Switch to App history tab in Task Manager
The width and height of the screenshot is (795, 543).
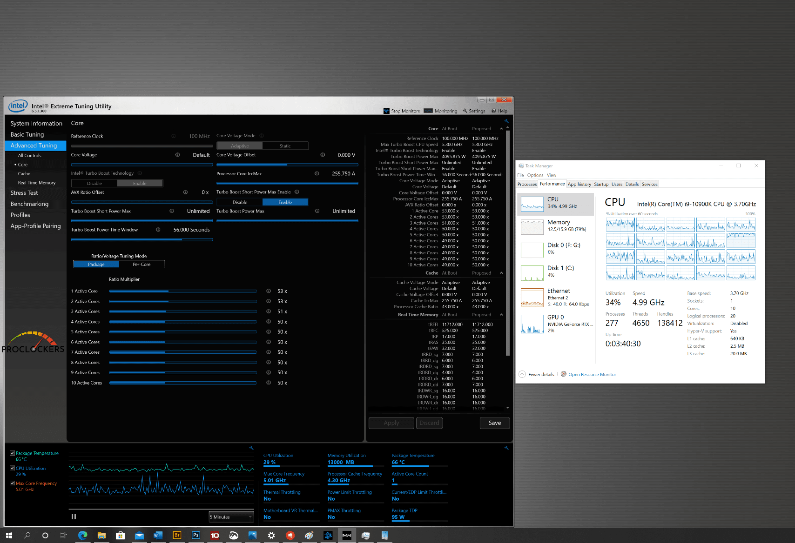(579, 184)
